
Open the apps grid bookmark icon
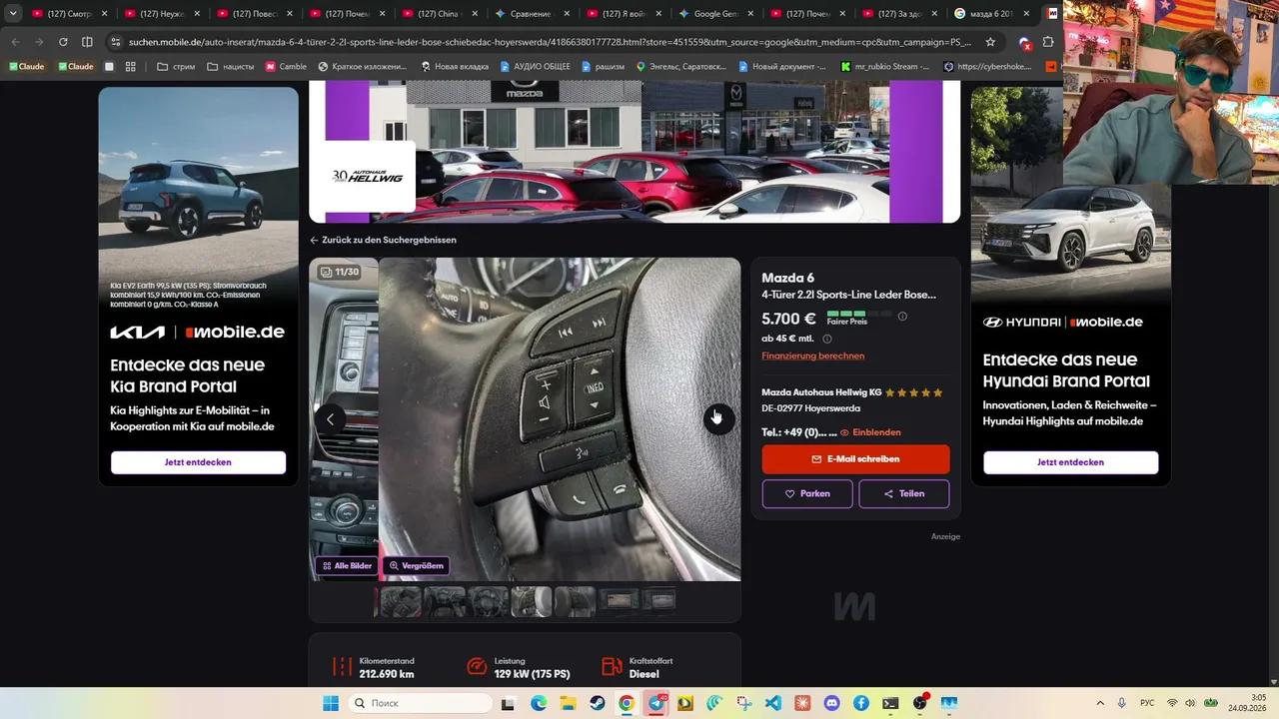(x=131, y=67)
